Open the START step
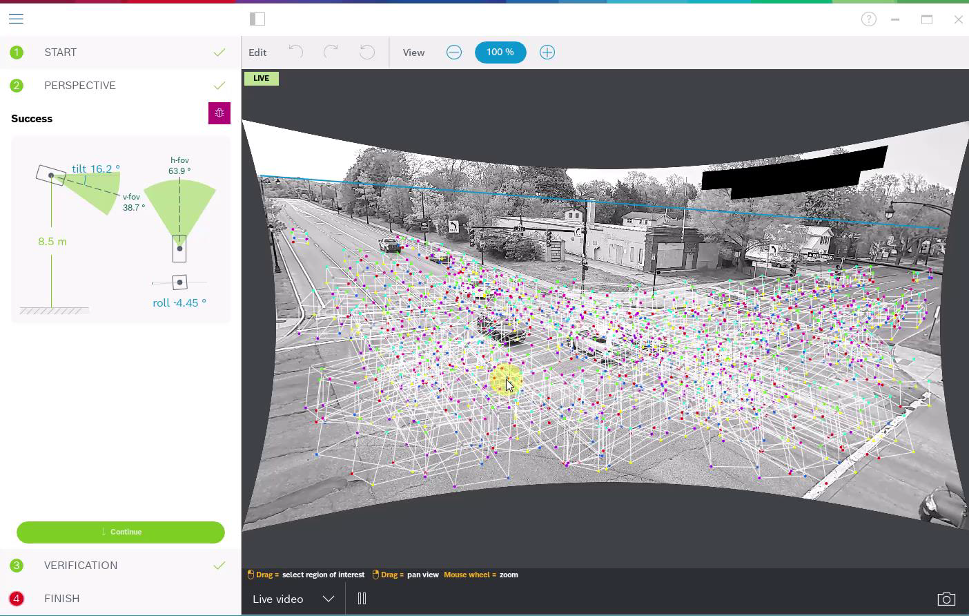969x616 pixels. coord(61,52)
